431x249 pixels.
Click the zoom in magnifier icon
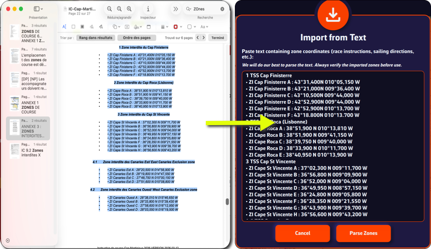[129, 9]
